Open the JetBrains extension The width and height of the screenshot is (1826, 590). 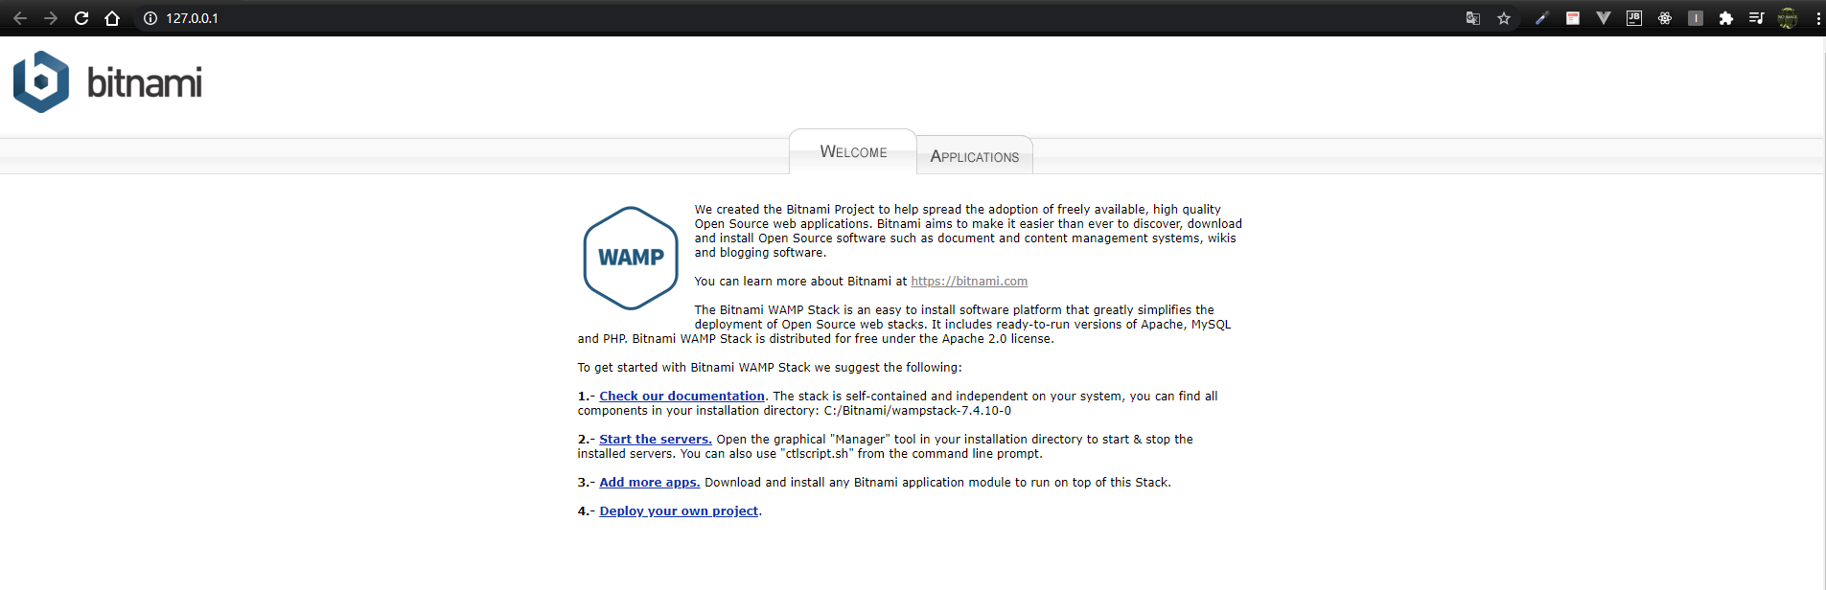(1634, 18)
